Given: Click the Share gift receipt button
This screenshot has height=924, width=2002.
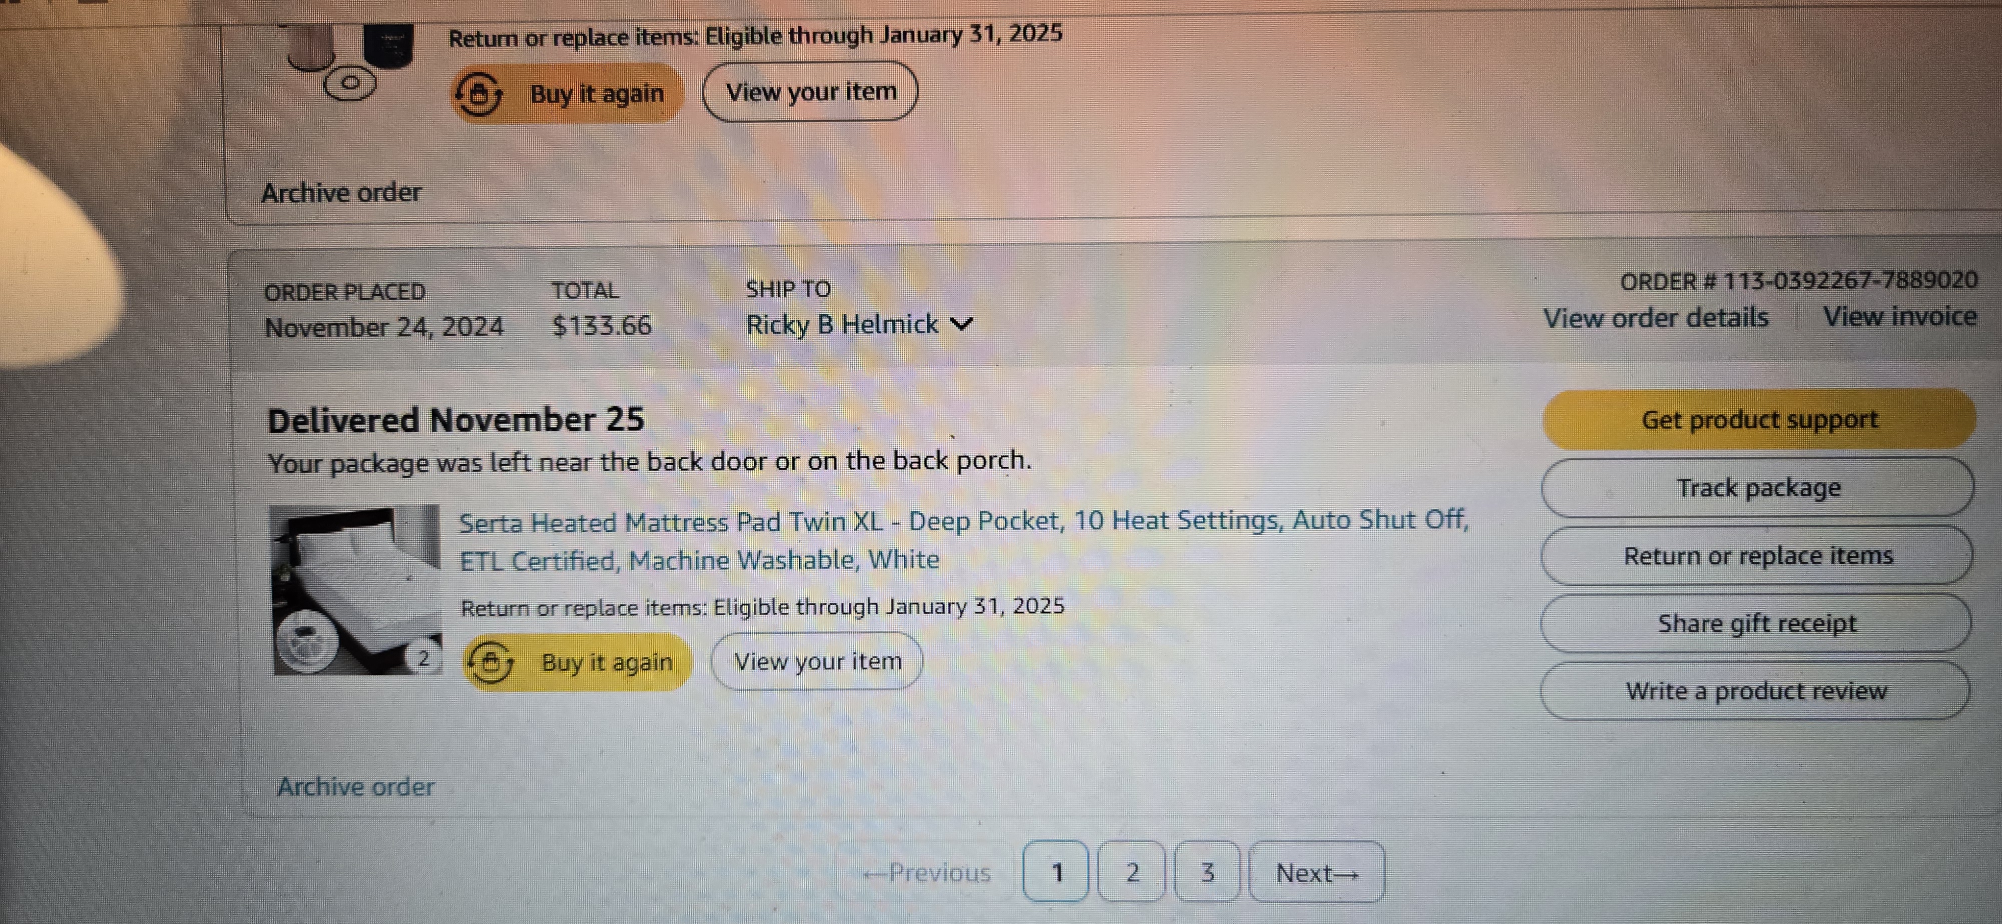Looking at the screenshot, I should pyautogui.click(x=1756, y=622).
